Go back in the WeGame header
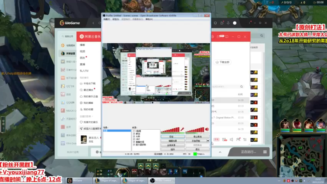 [94, 23]
